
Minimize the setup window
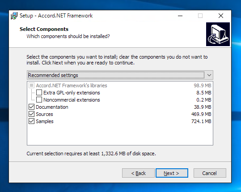click(x=180, y=16)
